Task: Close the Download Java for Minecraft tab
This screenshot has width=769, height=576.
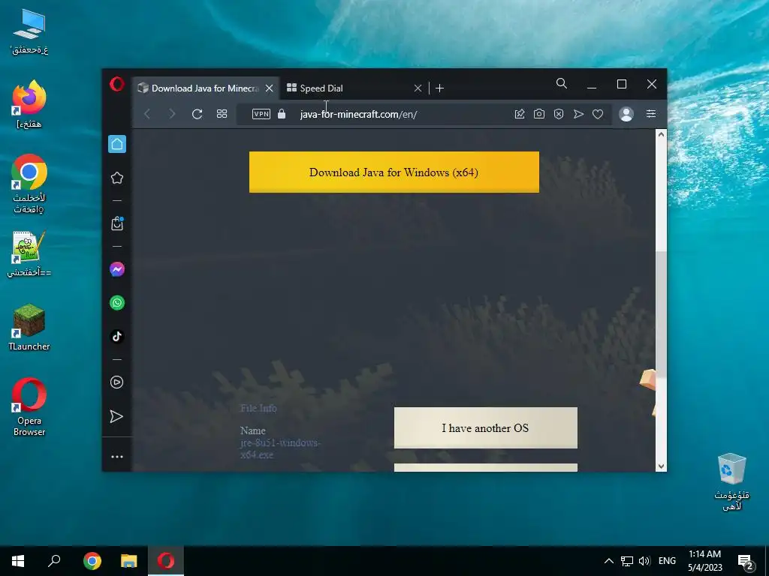Action: pos(270,88)
